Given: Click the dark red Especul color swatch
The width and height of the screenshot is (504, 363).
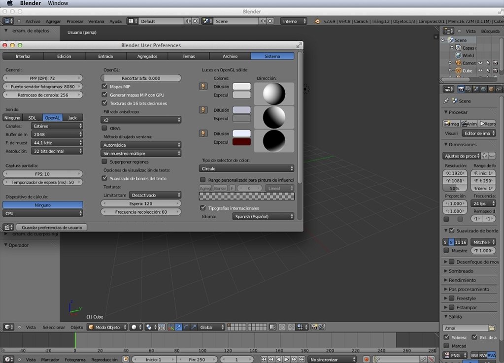Looking at the screenshot, I should tap(241, 142).
